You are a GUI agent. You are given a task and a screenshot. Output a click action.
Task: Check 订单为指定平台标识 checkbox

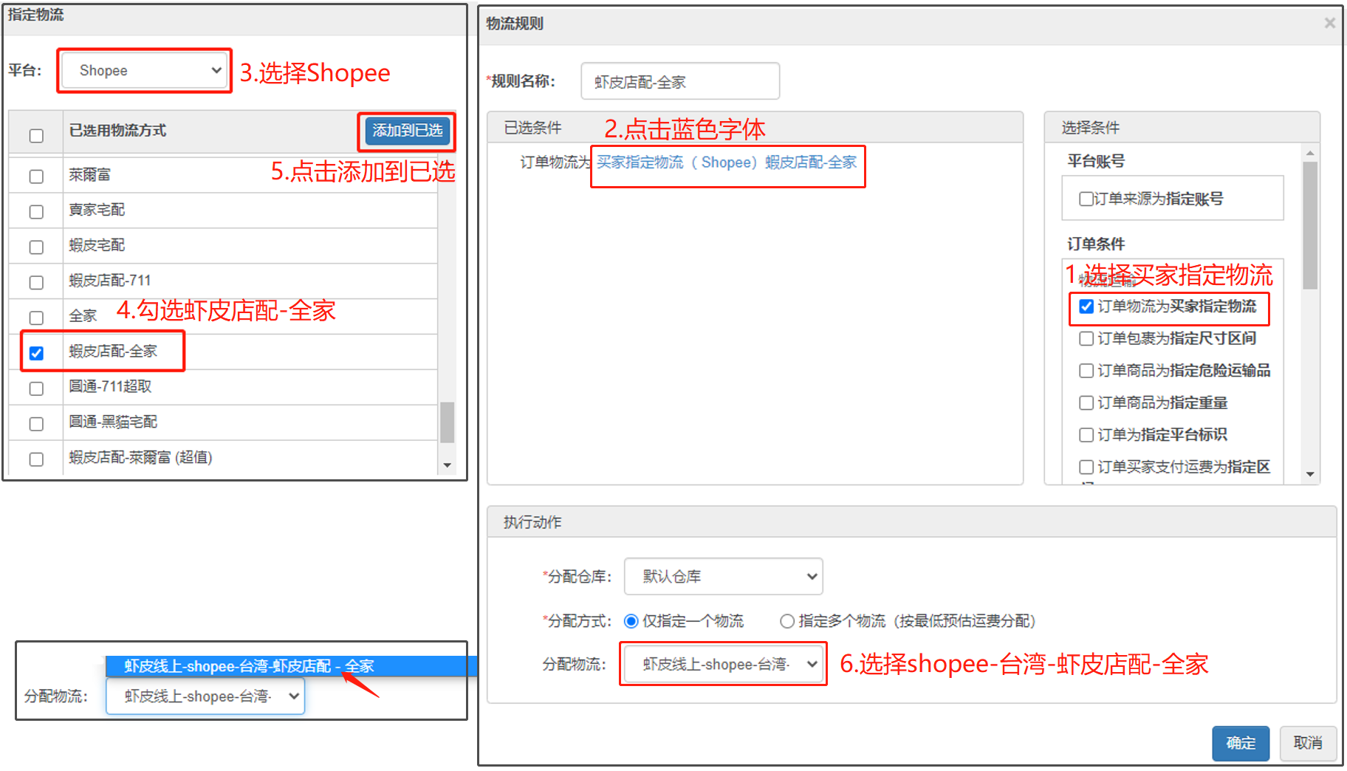(1086, 435)
